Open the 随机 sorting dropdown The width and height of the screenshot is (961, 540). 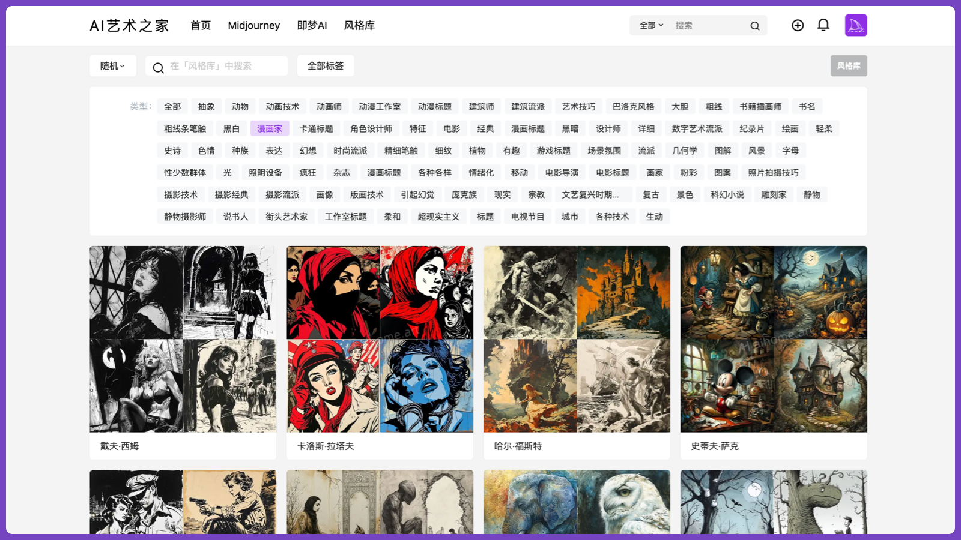[x=113, y=66]
